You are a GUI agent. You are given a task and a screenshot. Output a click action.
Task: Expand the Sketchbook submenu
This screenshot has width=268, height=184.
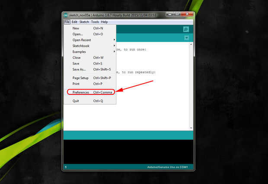(90, 46)
